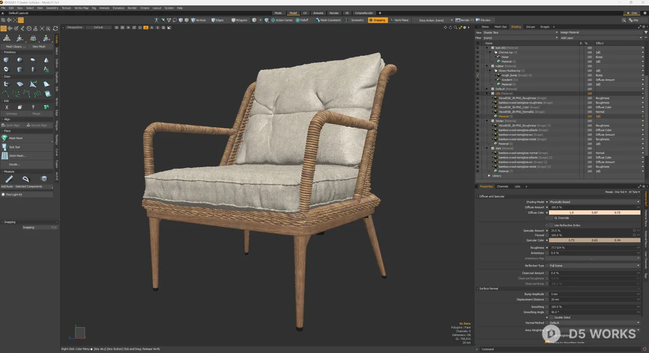Enable the GL Override checkbox
Image resolution: width=649 pixels, height=353 pixels.
tap(552, 218)
